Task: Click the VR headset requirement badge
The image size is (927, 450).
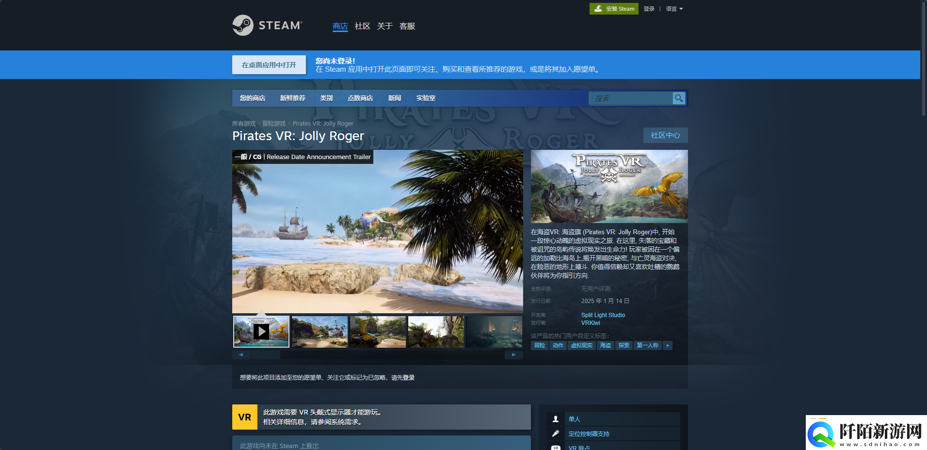Action: (244, 417)
